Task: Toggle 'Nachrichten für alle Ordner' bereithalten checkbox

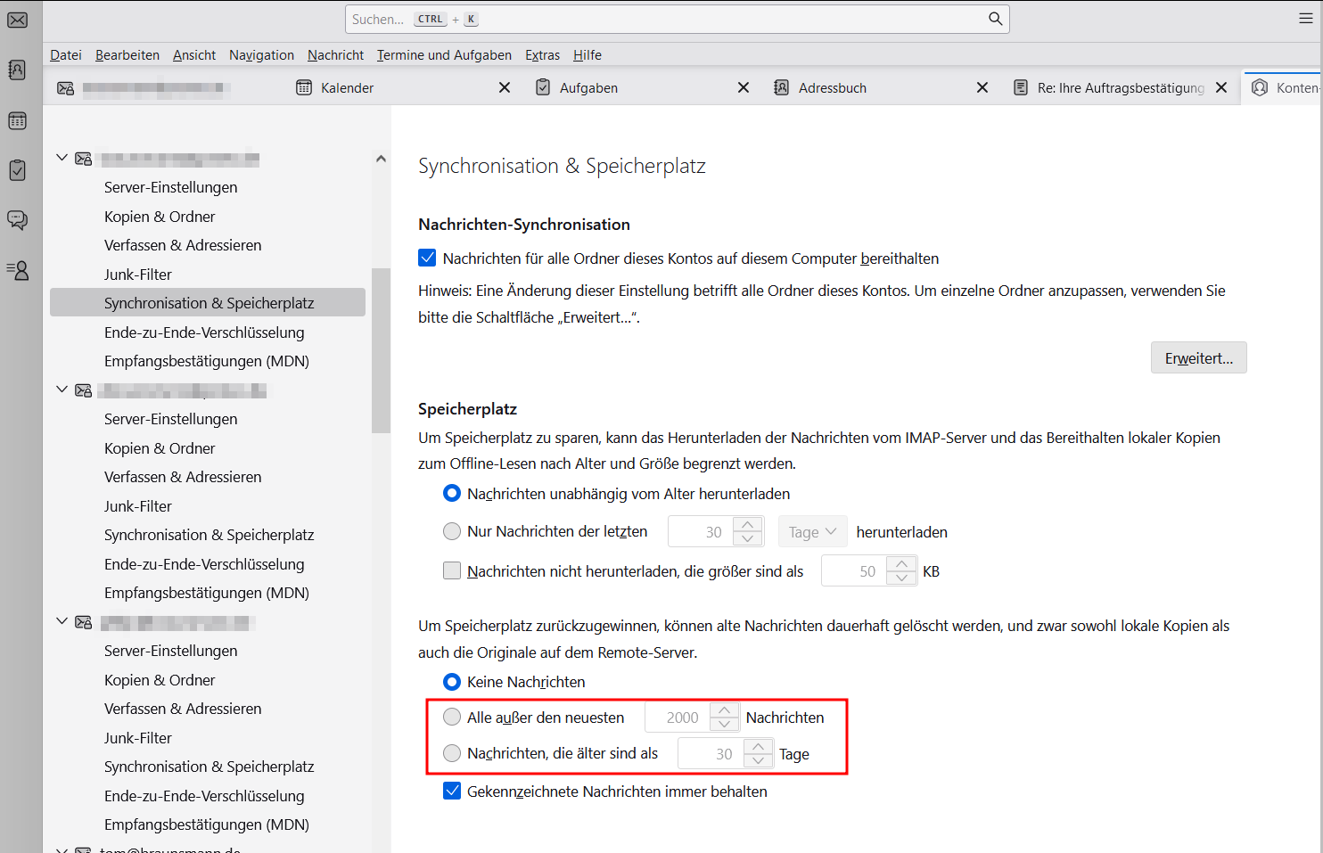Action: pos(428,258)
